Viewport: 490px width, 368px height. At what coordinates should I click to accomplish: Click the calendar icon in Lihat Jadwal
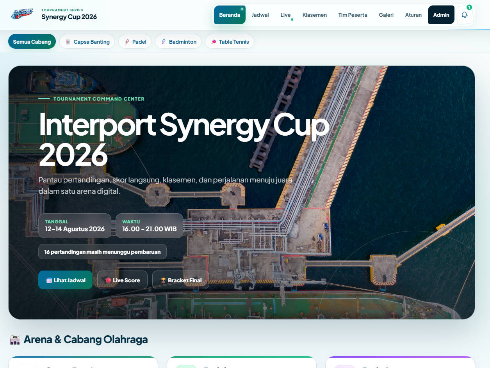(x=49, y=280)
